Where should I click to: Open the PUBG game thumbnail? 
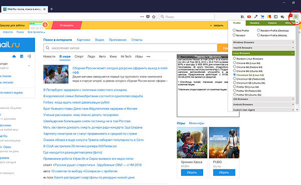[224, 142]
